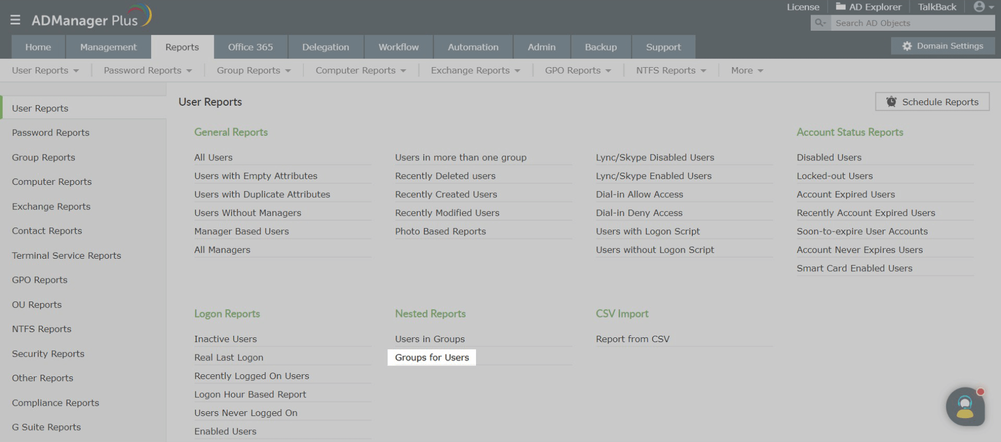Open Photo Based Reports
1001x442 pixels.
441,231
